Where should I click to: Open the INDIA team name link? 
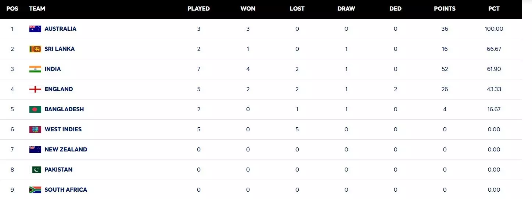point(53,69)
